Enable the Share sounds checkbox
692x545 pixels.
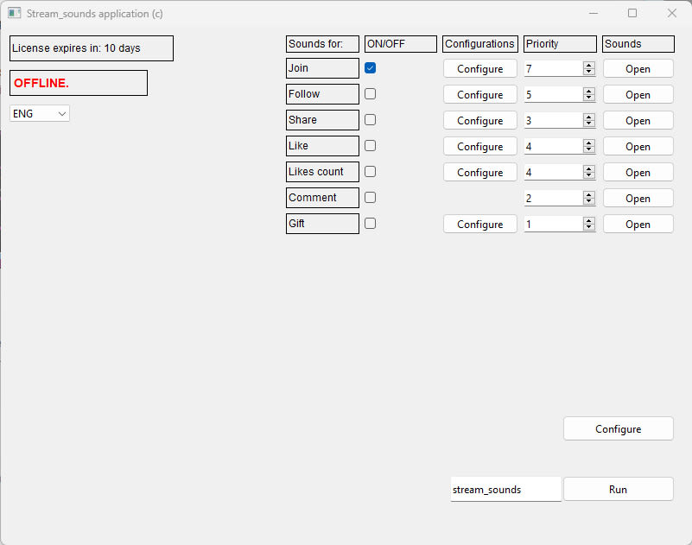point(371,119)
